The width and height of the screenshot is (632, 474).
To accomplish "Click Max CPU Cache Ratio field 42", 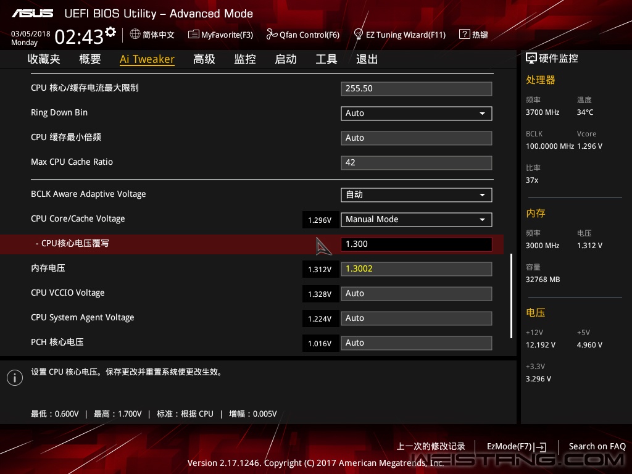I will 417,162.
